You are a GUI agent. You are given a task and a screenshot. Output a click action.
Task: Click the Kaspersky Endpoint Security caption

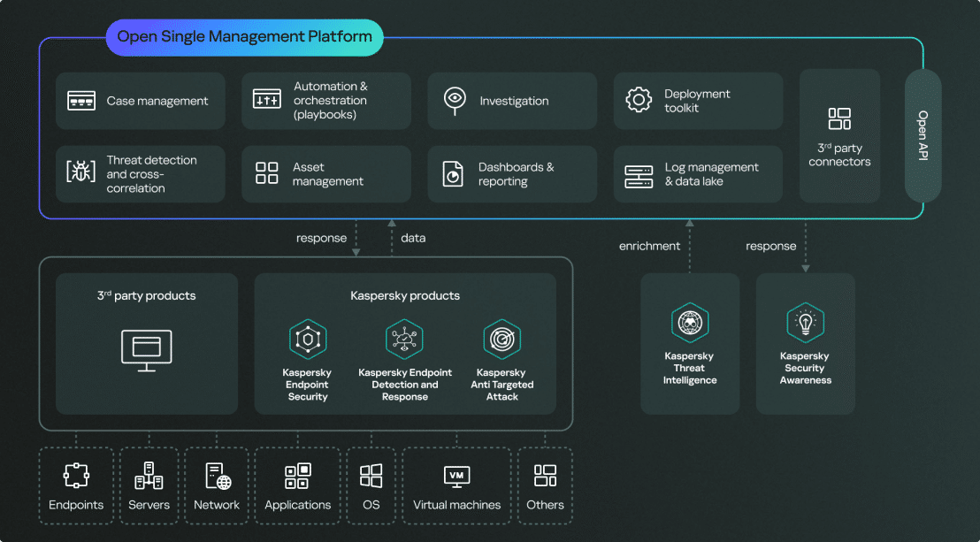307,385
